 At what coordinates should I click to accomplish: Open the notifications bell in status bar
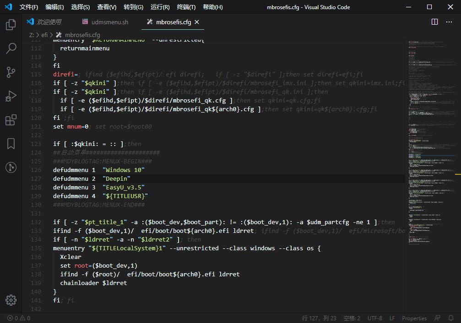[451, 318]
